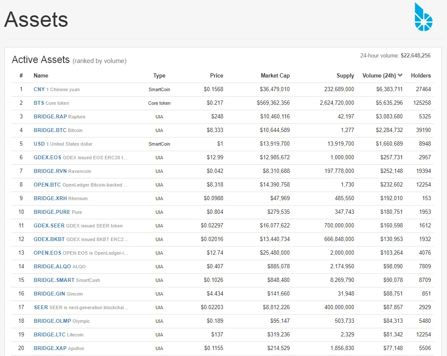The width and height of the screenshot is (447, 356).
Task: Sort by the # rank column header
Action: [x=21, y=75]
